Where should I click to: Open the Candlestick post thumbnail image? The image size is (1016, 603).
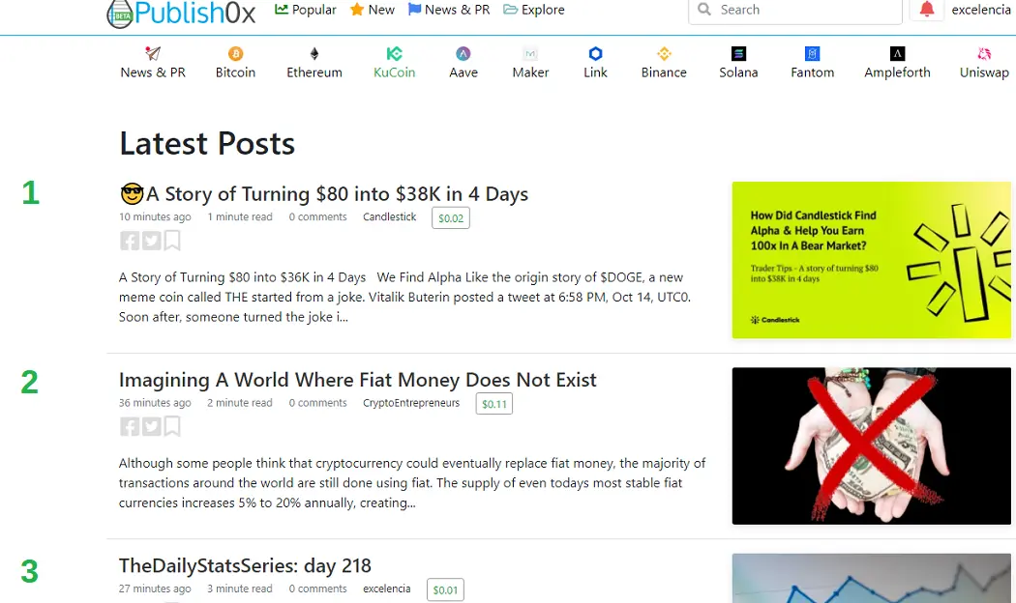click(872, 260)
